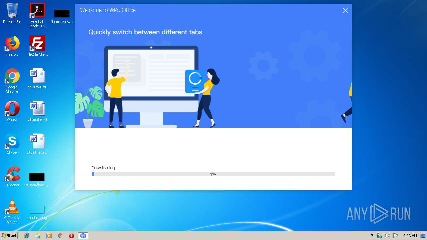Launch VLC media player shortcut

pos(12,211)
